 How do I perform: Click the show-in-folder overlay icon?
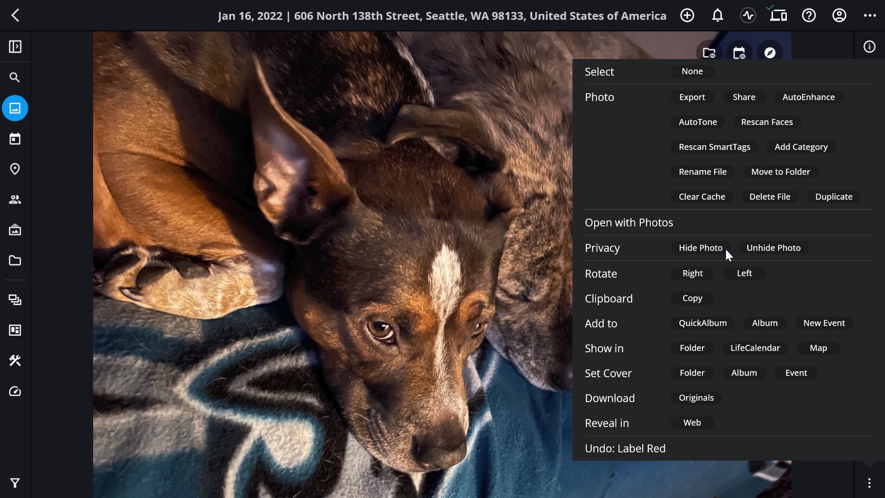[x=709, y=53]
